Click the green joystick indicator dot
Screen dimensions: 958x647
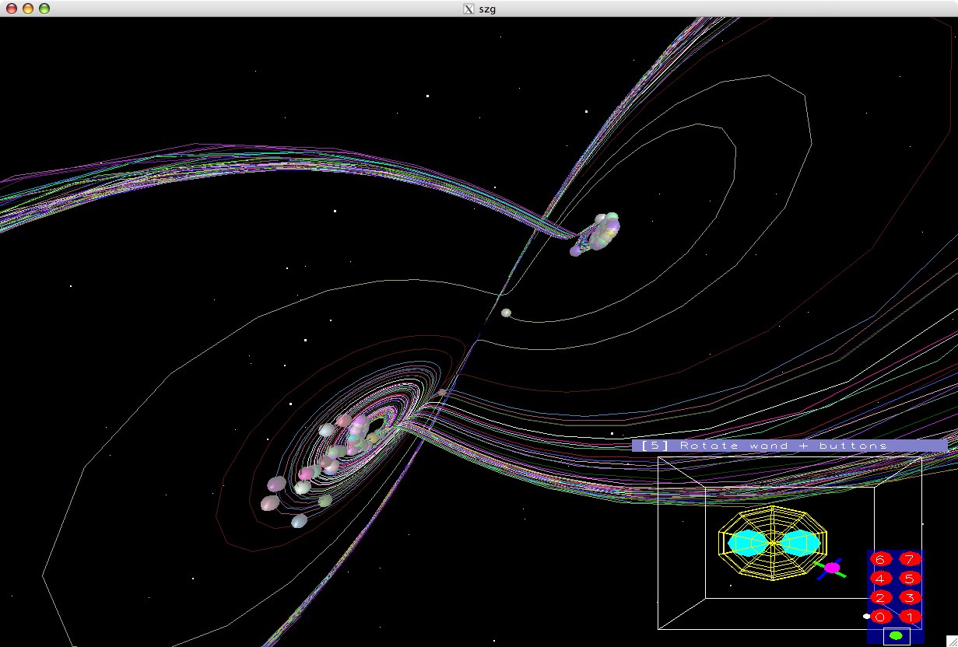[896, 636]
